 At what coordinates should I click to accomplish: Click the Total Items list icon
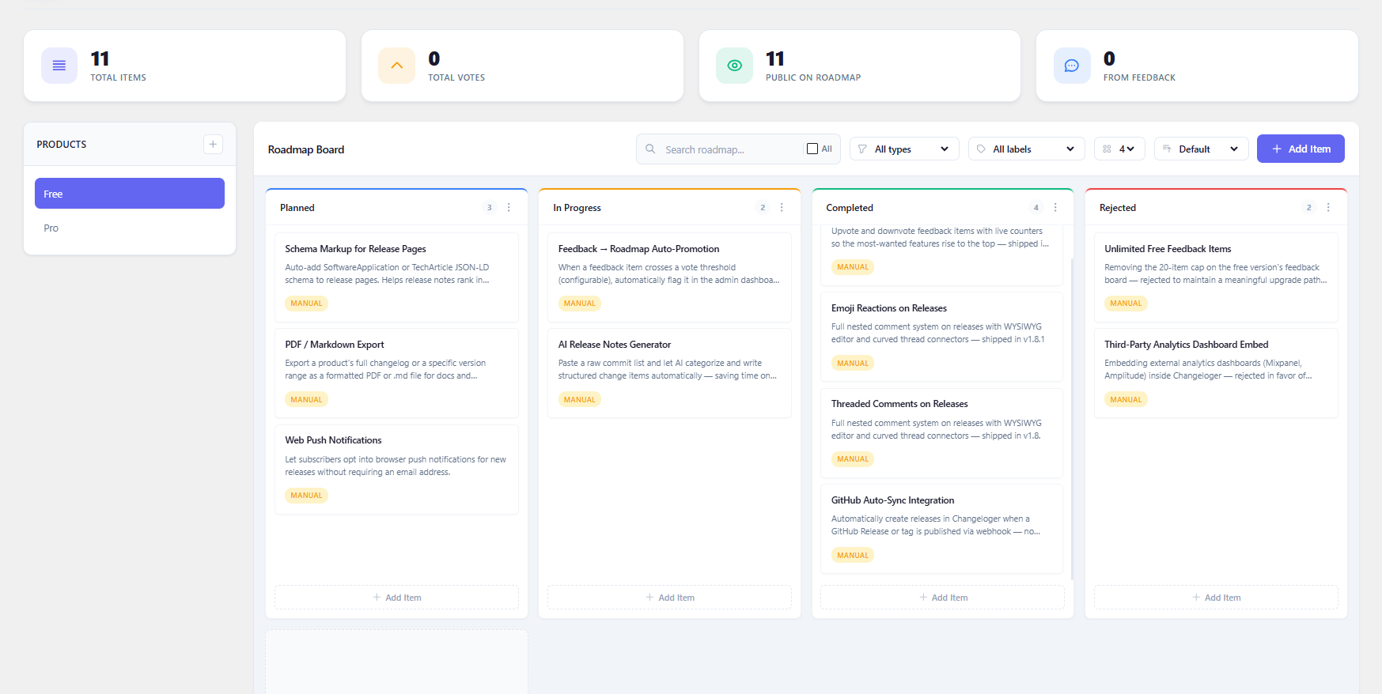tap(59, 66)
